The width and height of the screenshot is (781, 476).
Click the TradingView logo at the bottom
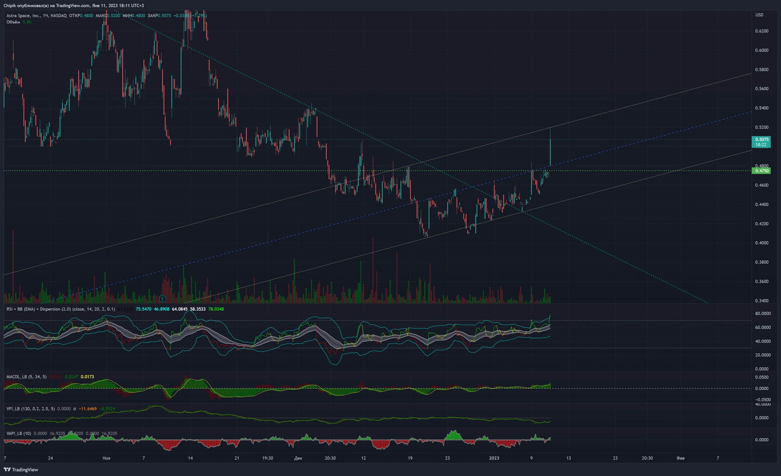coord(21,470)
